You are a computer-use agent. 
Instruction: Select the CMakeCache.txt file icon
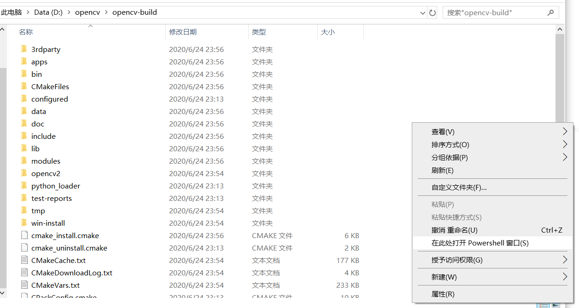click(24, 260)
